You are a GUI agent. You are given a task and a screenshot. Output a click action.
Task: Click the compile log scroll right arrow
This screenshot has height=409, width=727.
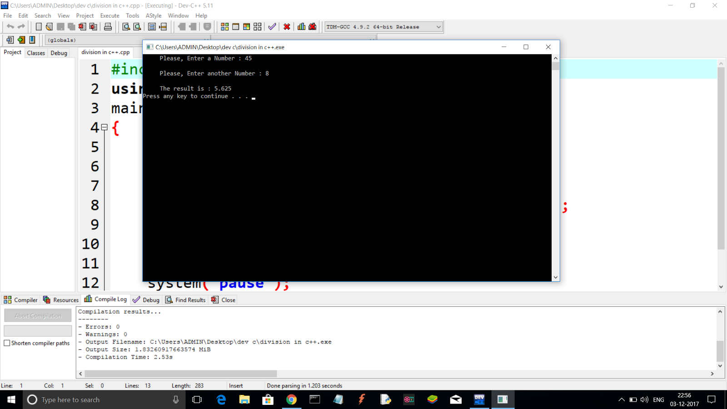pos(712,374)
